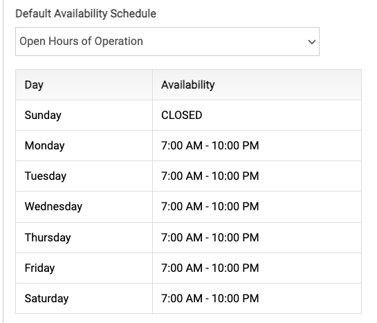Image resolution: width=377 pixels, height=323 pixels.
Task: Select the Friday row label
Action: tap(39, 268)
